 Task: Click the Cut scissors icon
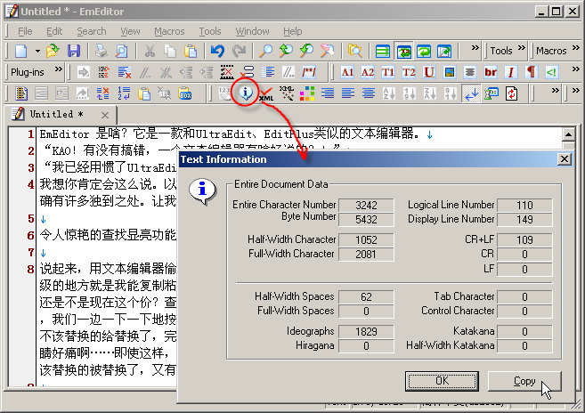tap(150, 51)
